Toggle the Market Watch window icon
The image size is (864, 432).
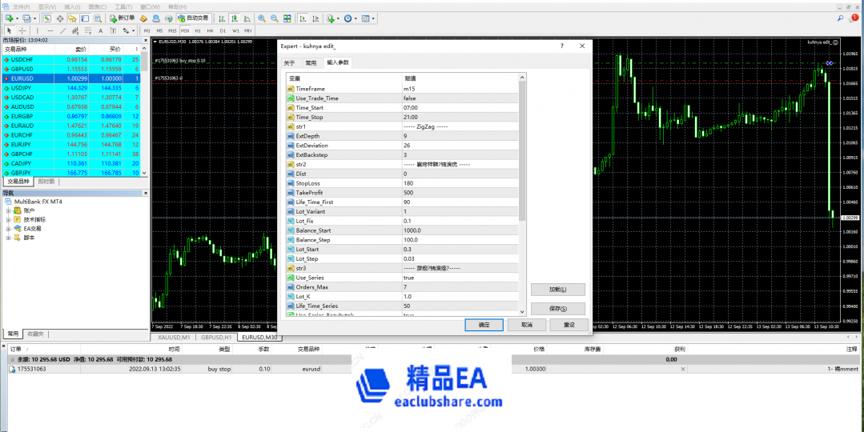48,18
